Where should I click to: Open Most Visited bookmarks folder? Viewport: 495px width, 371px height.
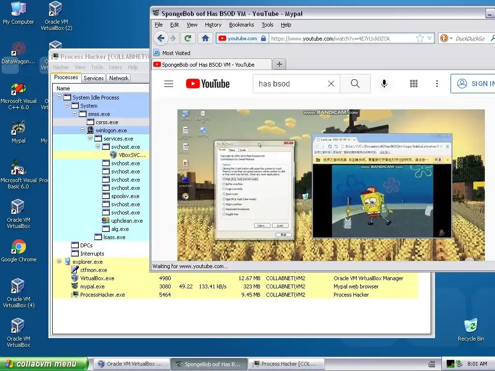pos(172,53)
